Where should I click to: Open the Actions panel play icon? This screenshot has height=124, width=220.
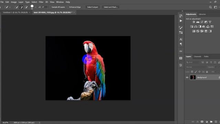click(181, 21)
